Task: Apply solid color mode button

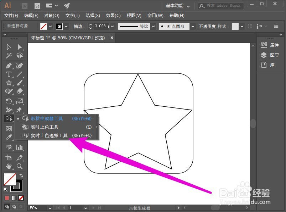Action: [7, 198]
